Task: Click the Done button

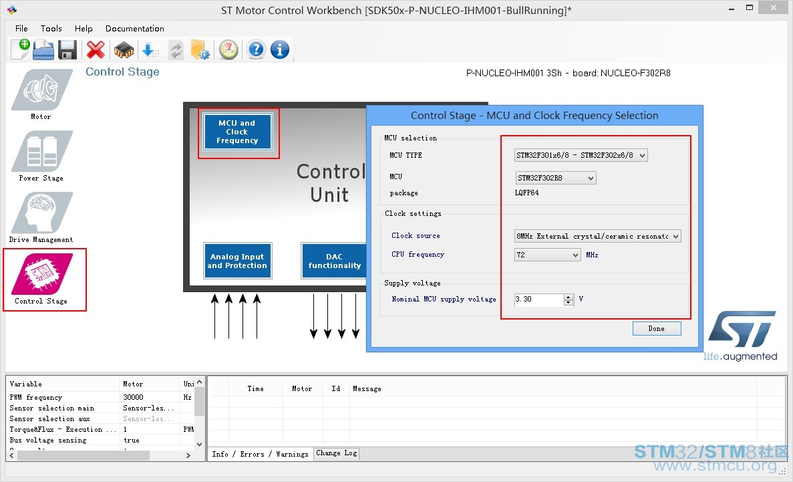Action: [x=657, y=329]
